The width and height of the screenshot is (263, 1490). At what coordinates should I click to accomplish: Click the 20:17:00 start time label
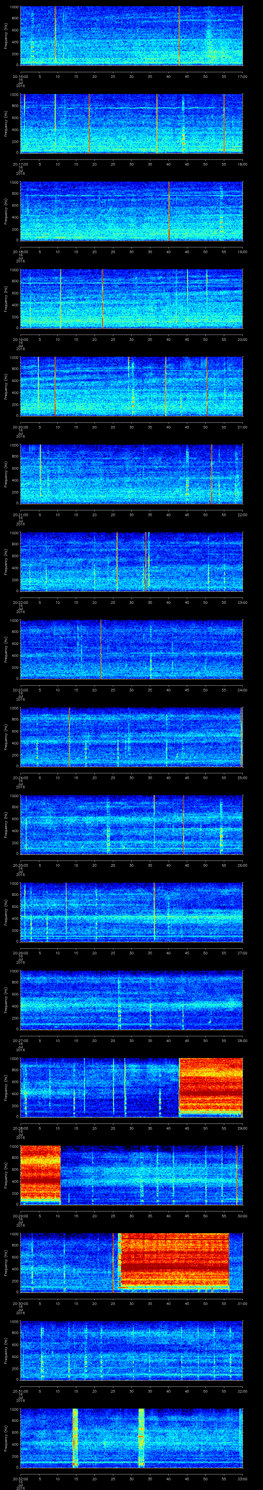[20, 164]
